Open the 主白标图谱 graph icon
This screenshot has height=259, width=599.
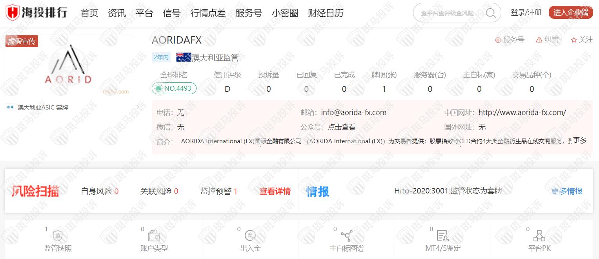pyautogui.click(x=346, y=236)
